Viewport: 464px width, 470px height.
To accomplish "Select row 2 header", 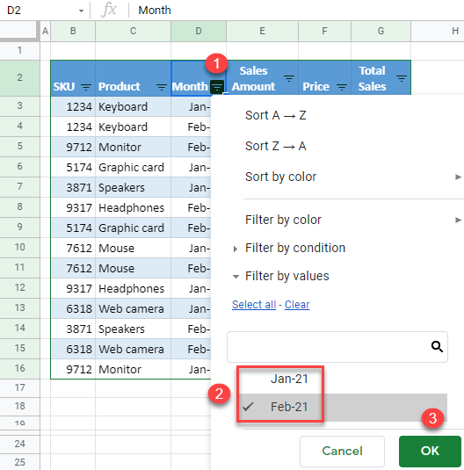I will pos(20,77).
